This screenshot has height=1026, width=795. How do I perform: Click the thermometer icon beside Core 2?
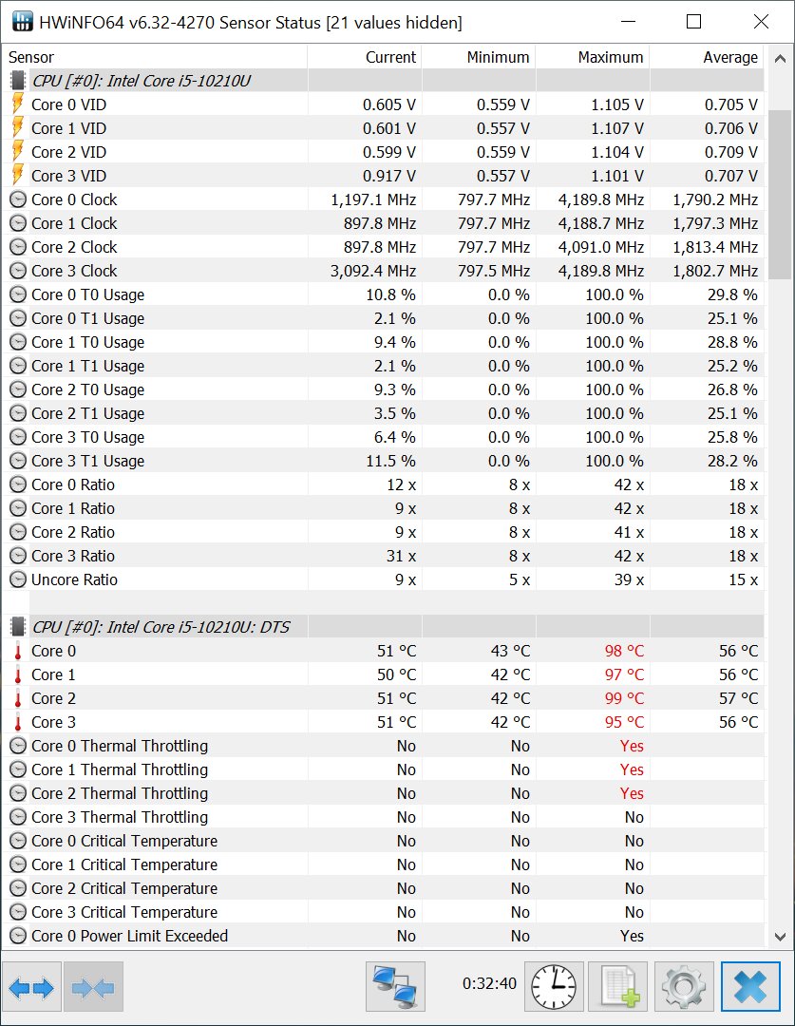click(x=18, y=698)
